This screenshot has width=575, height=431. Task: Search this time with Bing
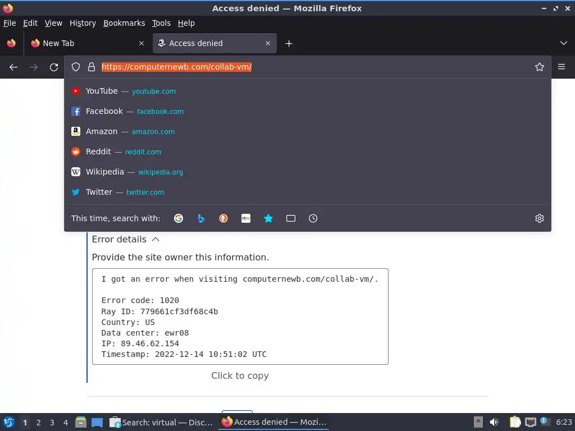[x=201, y=218]
